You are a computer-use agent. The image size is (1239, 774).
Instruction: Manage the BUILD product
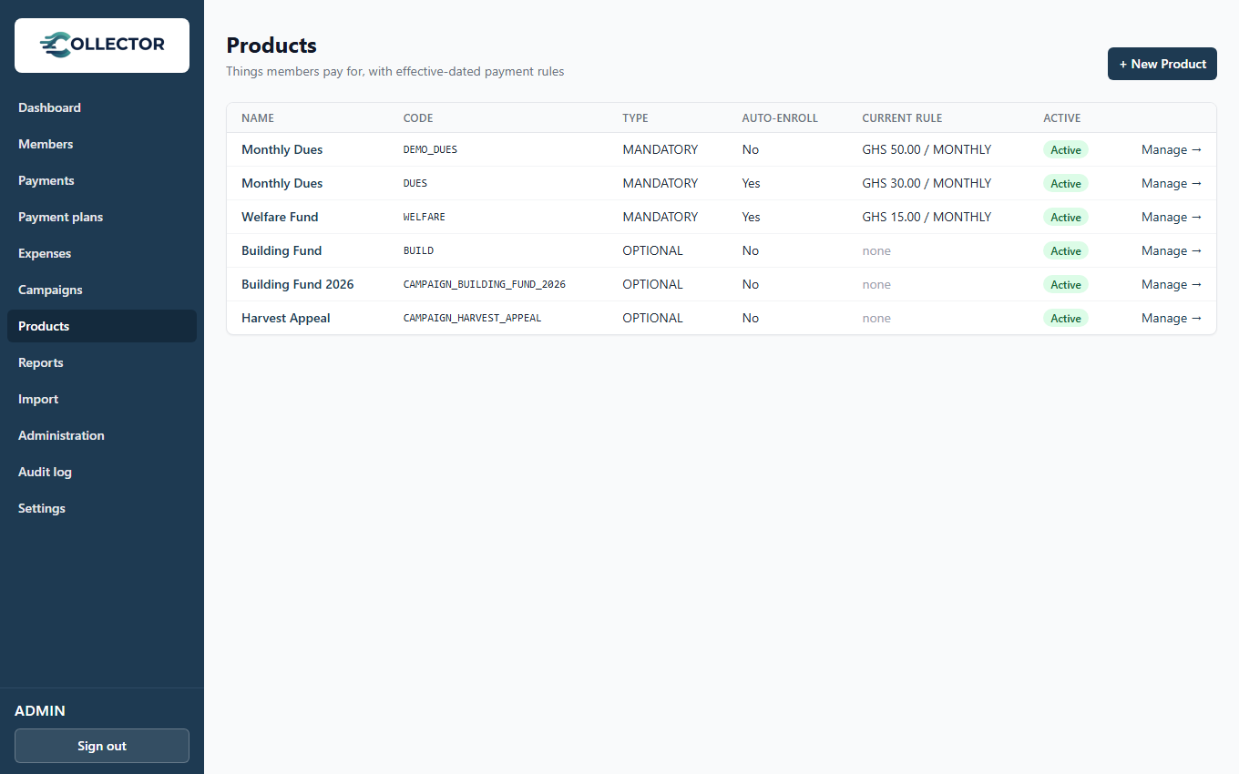pyautogui.click(x=1172, y=250)
